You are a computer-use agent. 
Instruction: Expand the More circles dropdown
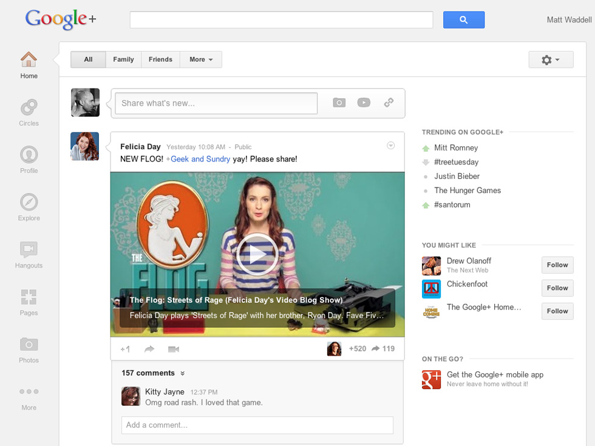click(x=201, y=59)
